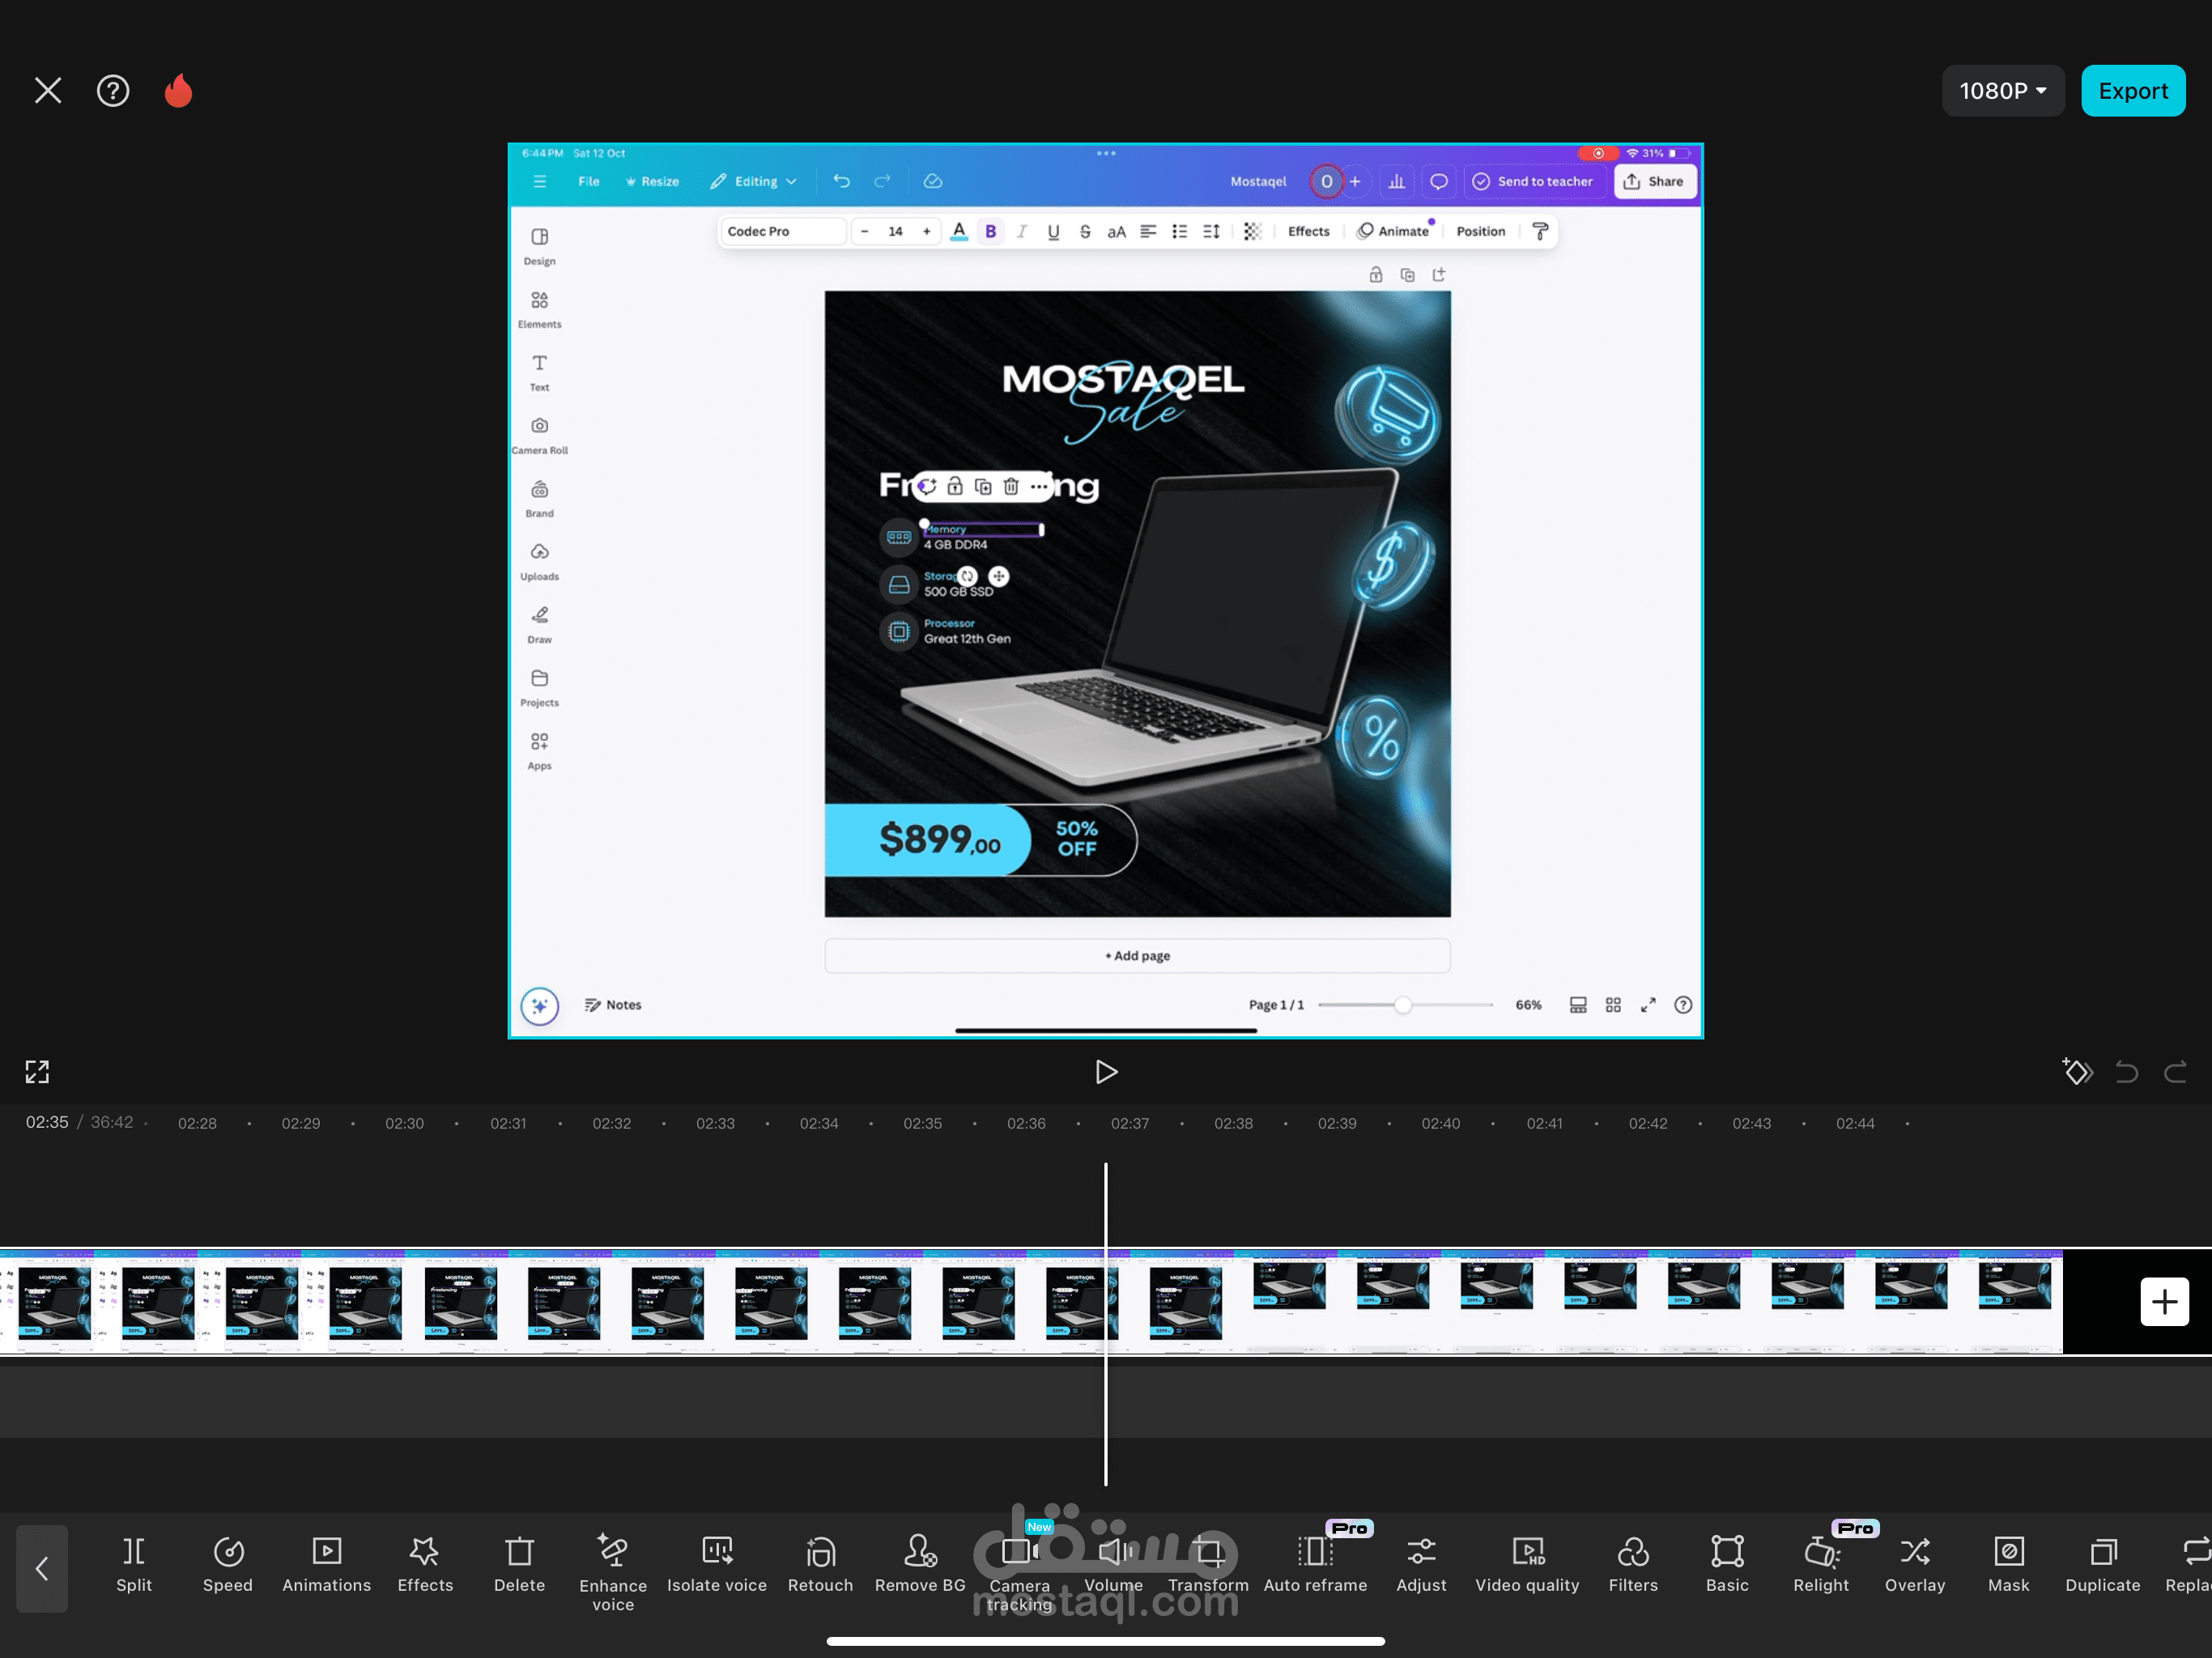This screenshot has width=2212, height=1658.
Task: Click the 02:40 timeline marker
Action: pyautogui.click(x=1440, y=1123)
